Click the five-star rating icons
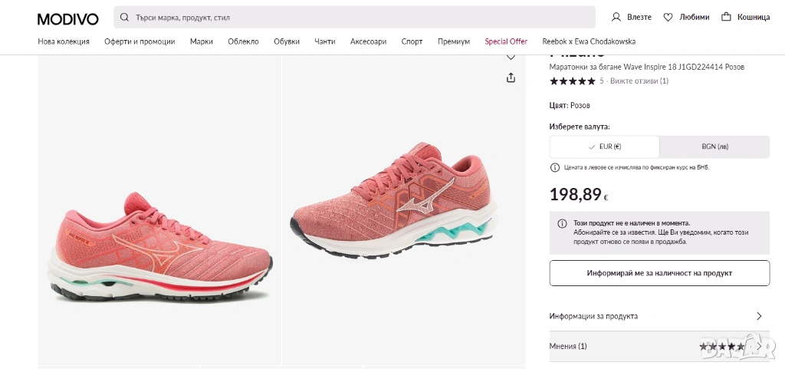 572,81
